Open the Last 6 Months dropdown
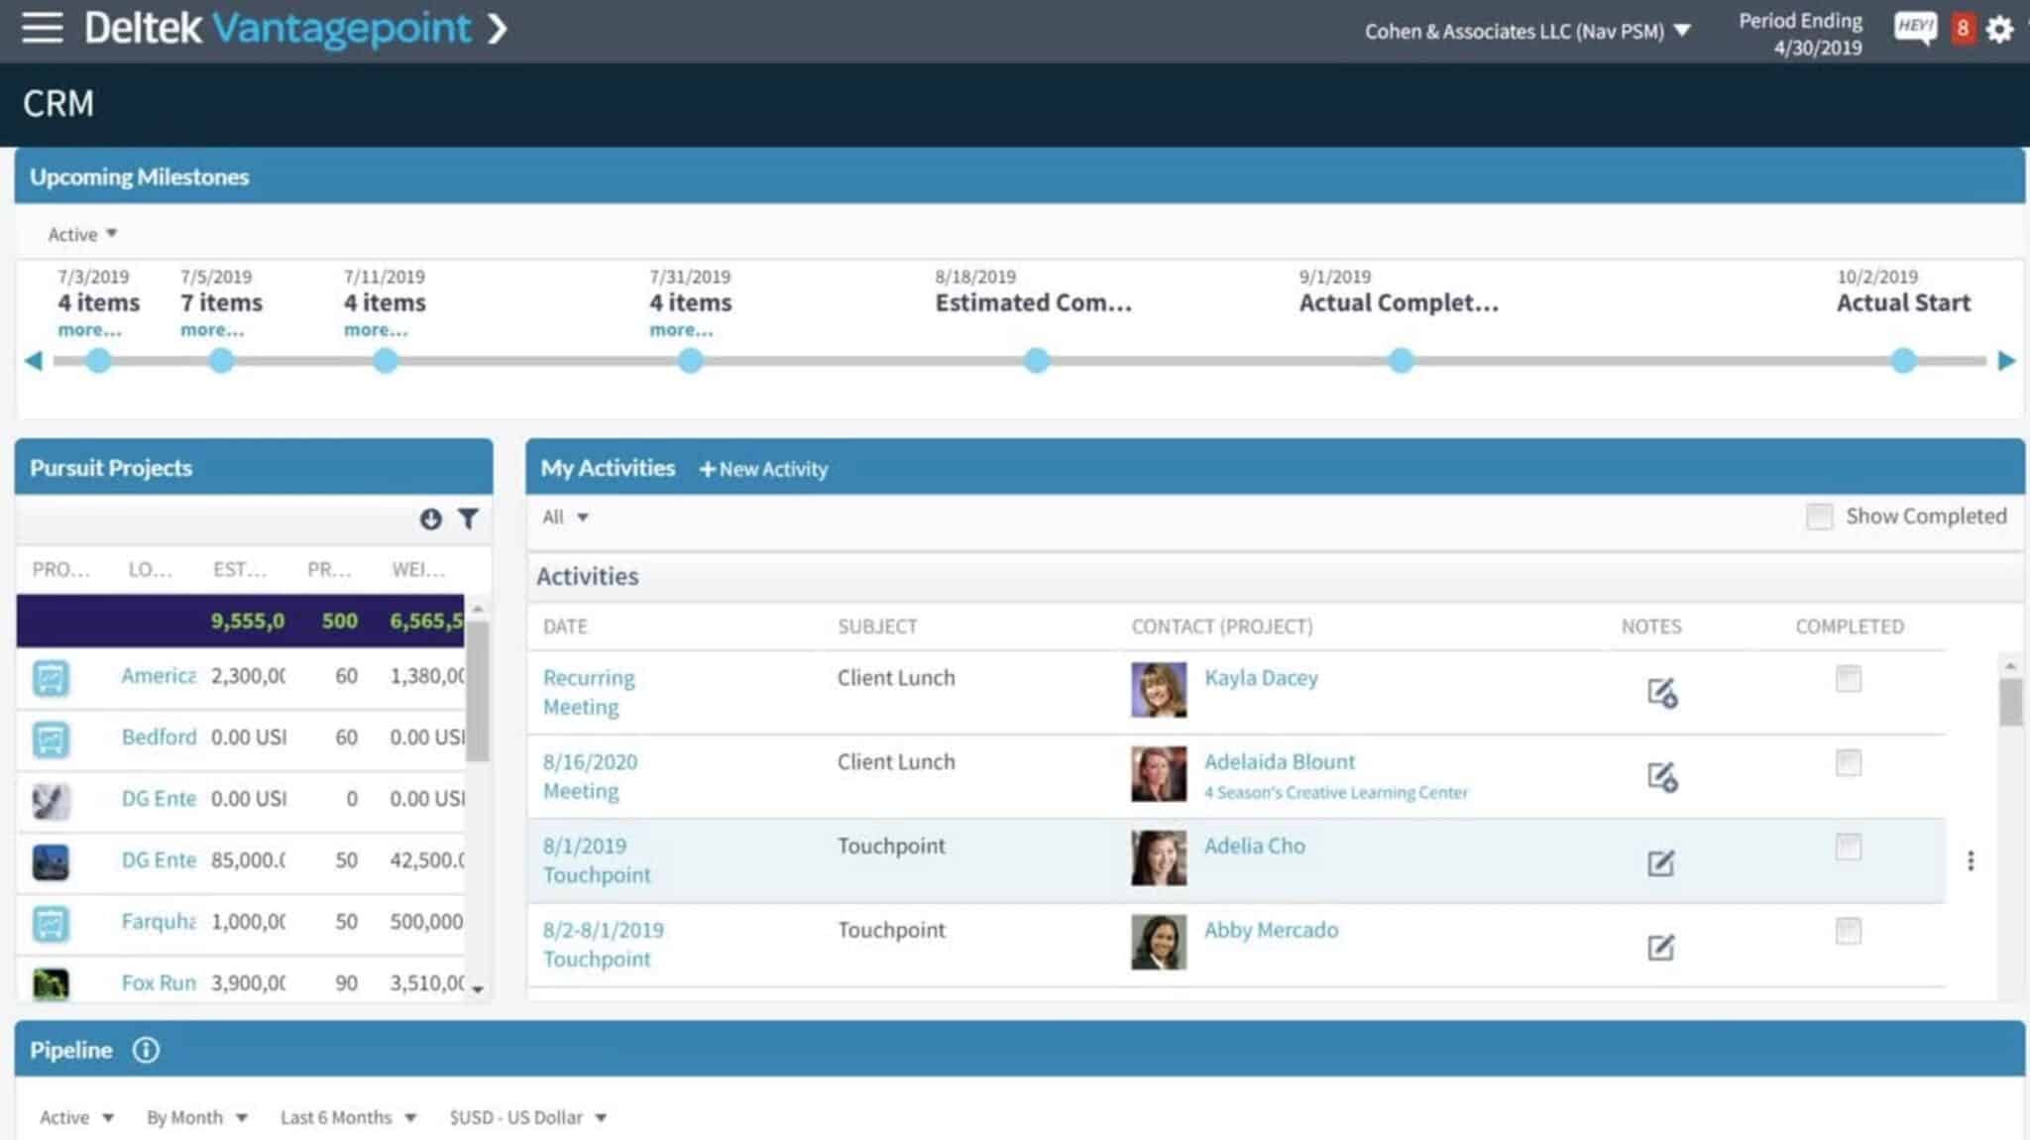The width and height of the screenshot is (2030, 1140). click(348, 1117)
